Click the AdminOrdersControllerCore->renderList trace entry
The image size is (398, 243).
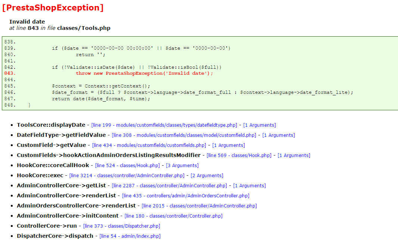[x=76, y=206]
